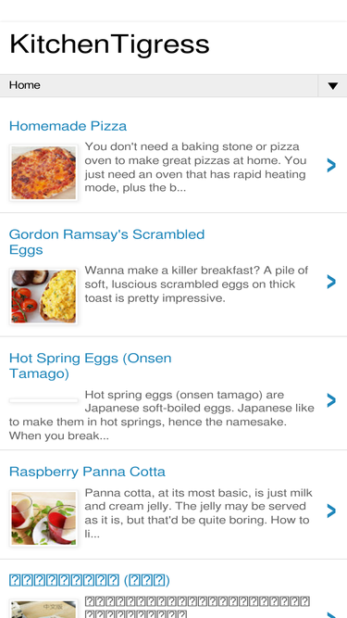Image resolution: width=347 pixels, height=618 pixels.
Task: Click the Panna Cotta description snippet text
Action: pyautogui.click(x=199, y=513)
